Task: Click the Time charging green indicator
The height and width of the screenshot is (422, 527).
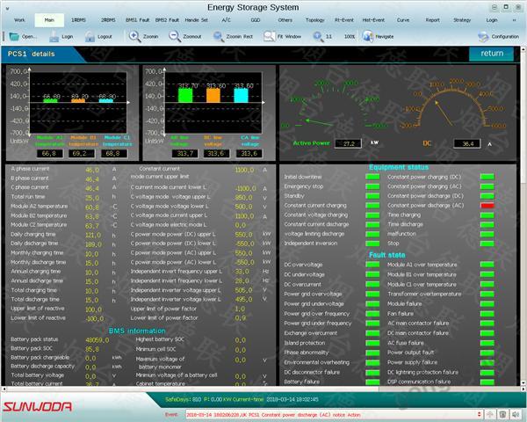Action: 487,215
